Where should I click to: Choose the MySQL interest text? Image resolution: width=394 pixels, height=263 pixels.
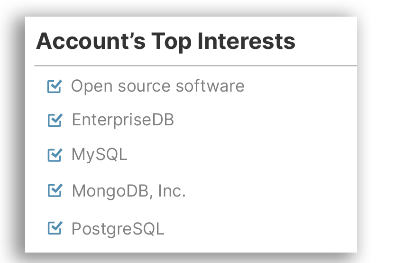pyautogui.click(x=100, y=154)
